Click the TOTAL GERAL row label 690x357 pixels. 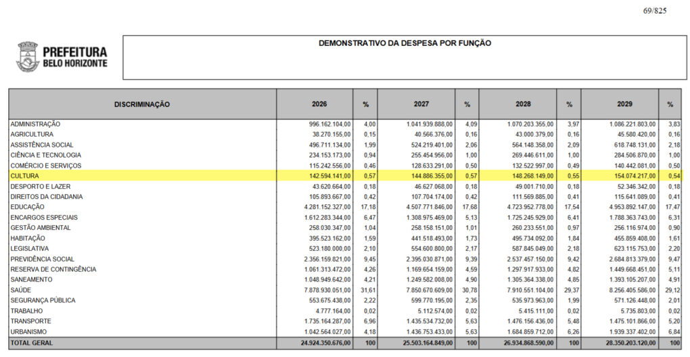click(x=31, y=343)
